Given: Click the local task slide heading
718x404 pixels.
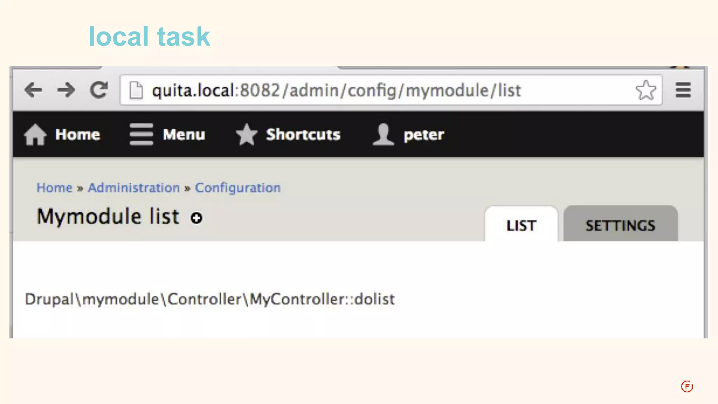Looking at the screenshot, I should click(149, 36).
